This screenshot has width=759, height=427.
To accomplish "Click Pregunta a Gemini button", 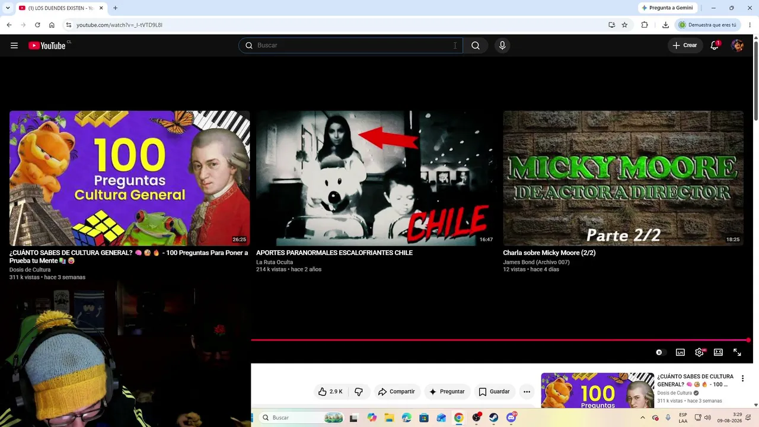I will (667, 8).
